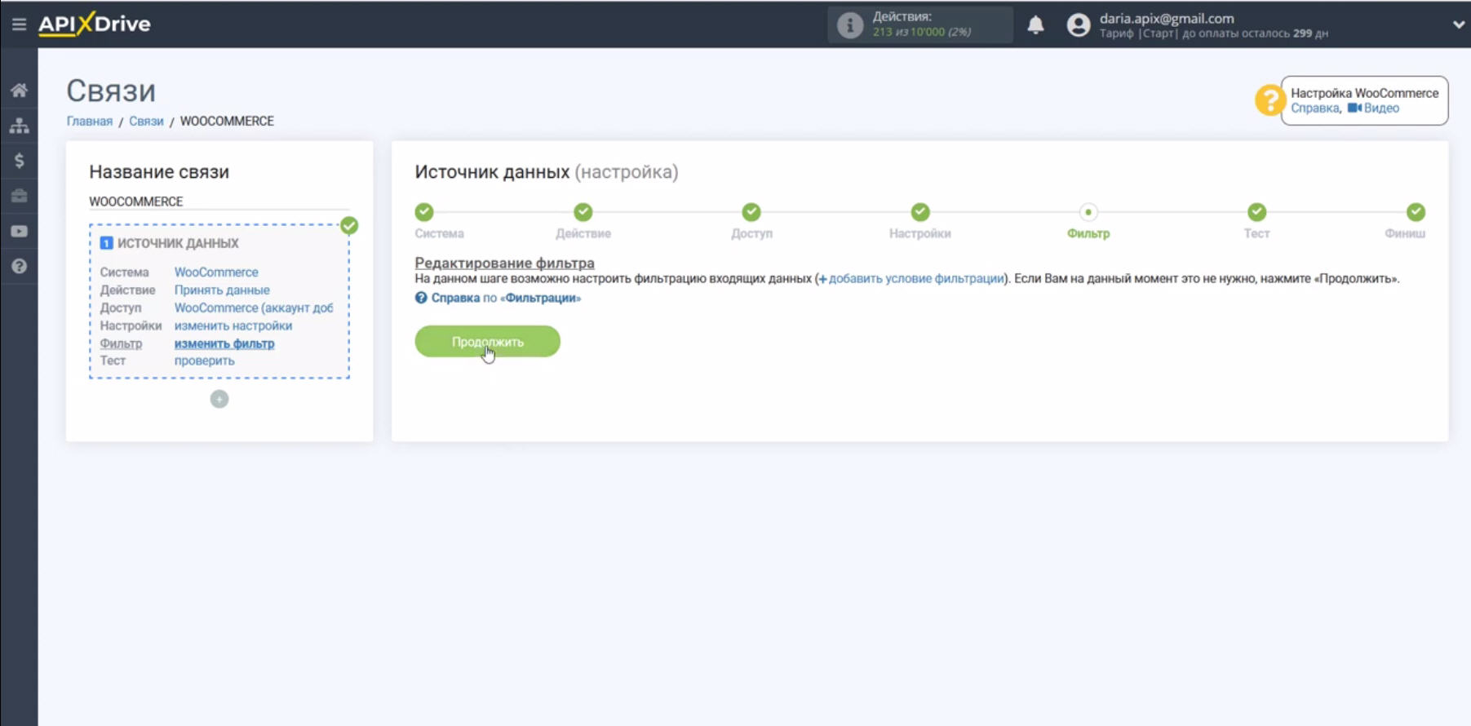Go to the Действие step

pyautogui.click(x=583, y=212)
